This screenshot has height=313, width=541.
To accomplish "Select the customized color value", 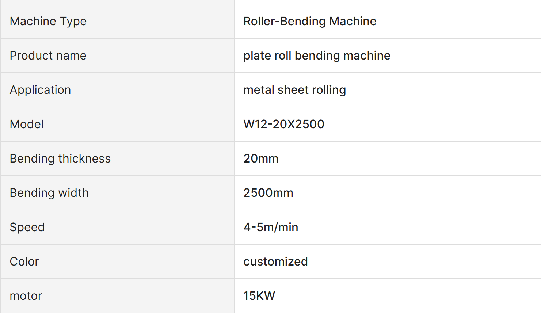I will (x=275, y=262).
